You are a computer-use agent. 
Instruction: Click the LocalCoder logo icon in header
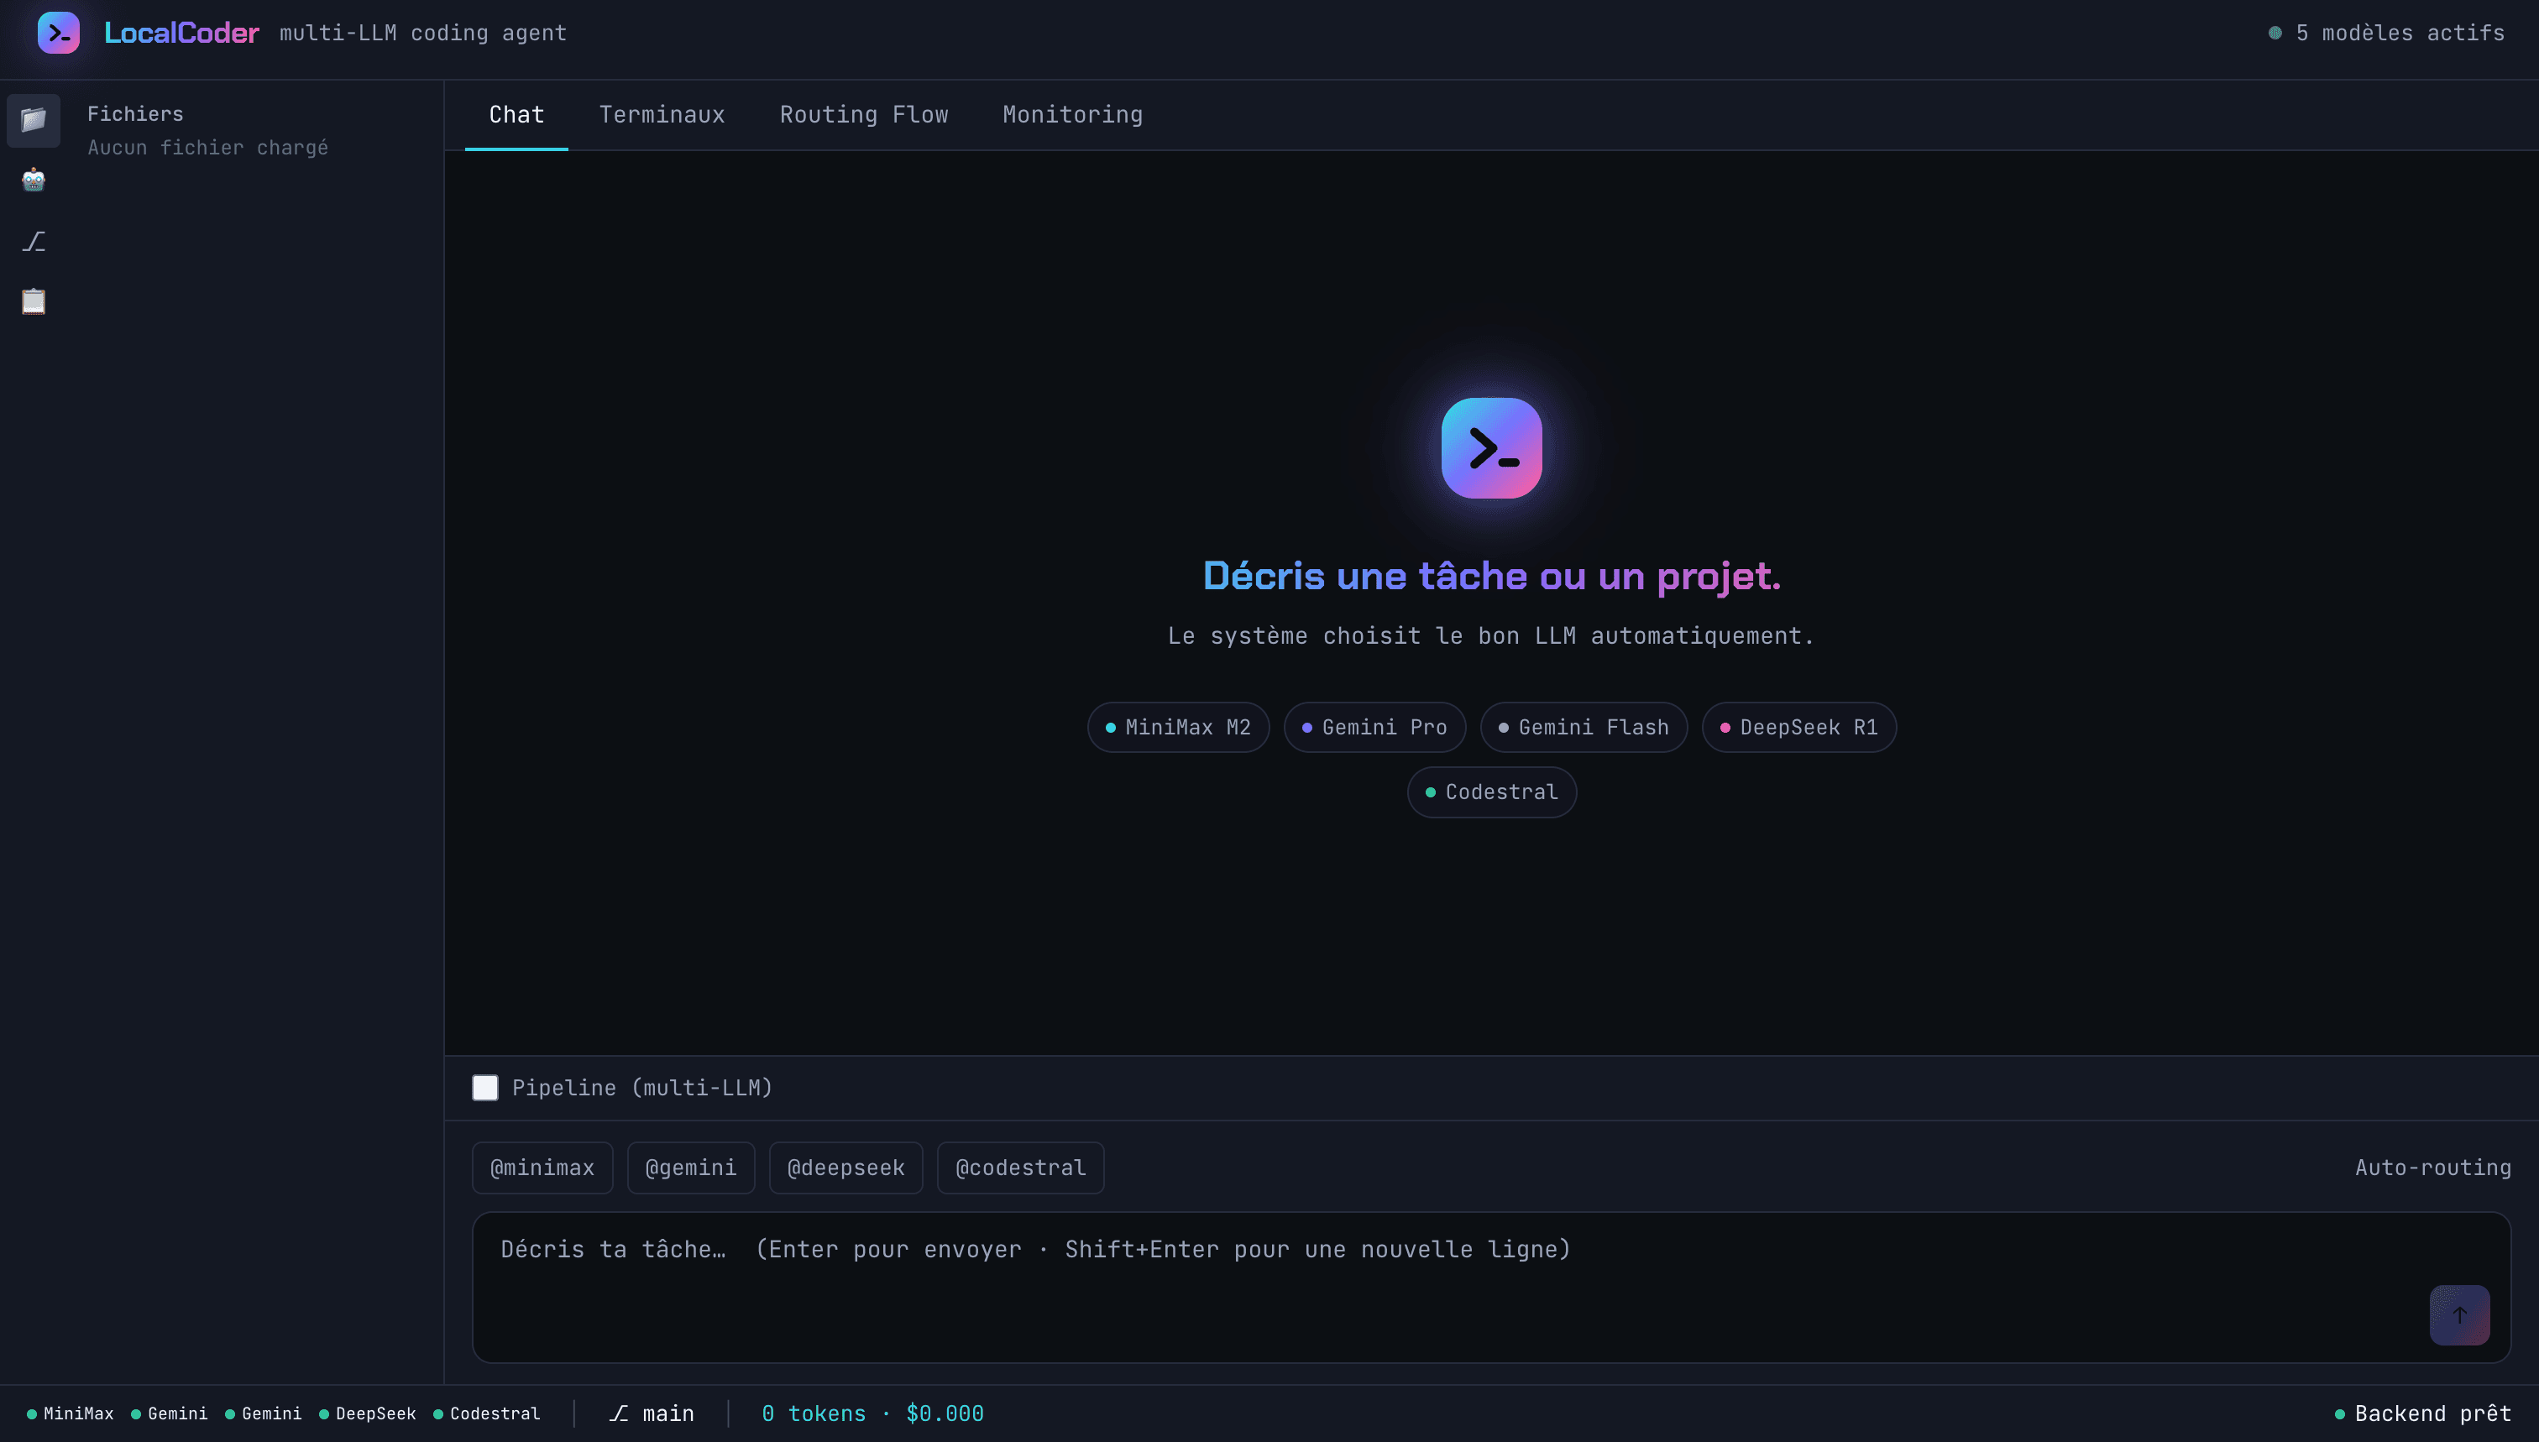point(59,33)
